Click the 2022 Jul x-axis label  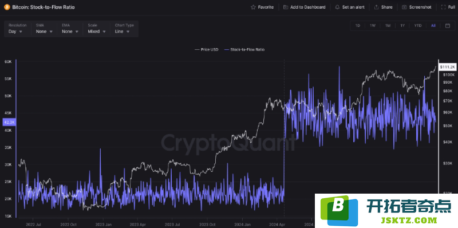pos(33,225)
